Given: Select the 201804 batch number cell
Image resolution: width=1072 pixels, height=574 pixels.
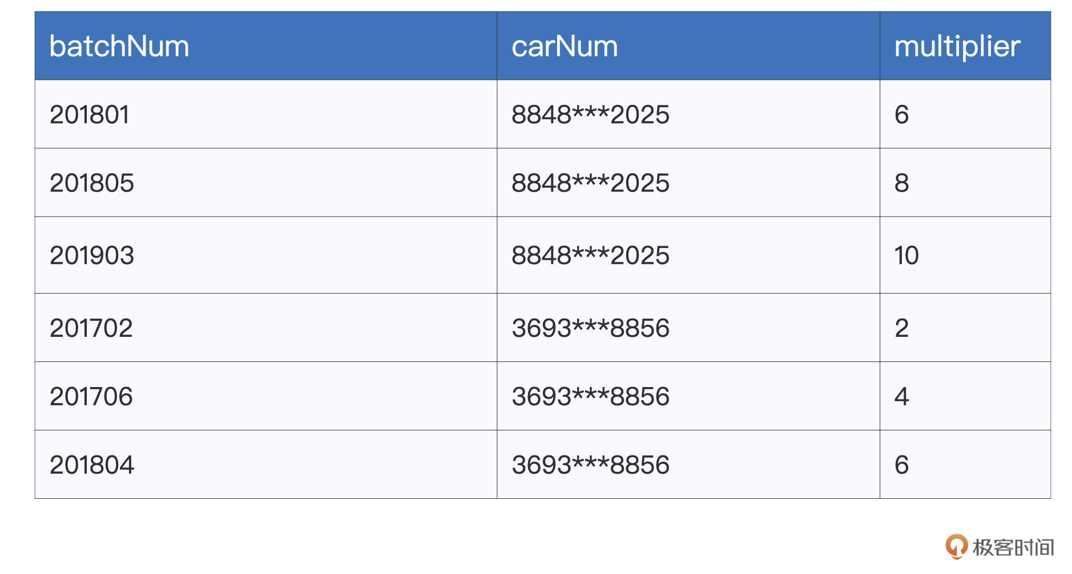Looking at the screenshot, I should pyautogui.click(x=92, y=465).
